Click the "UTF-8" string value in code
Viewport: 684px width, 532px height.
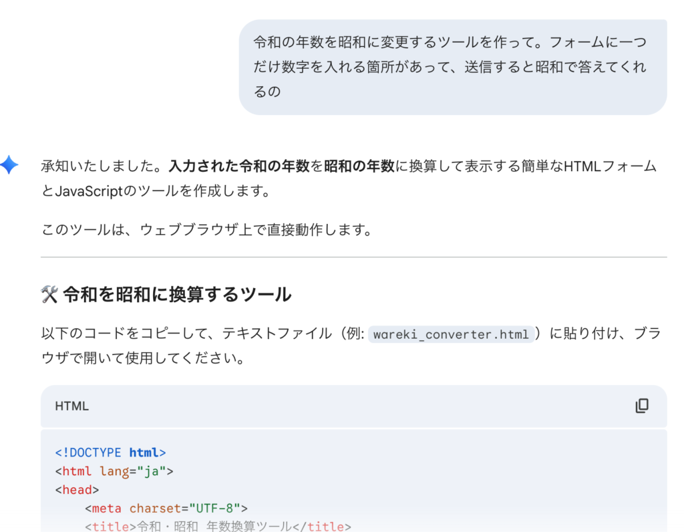pyautogui.click(x=214, y=509)
